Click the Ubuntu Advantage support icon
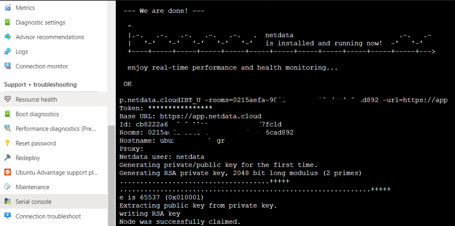 coord(7,172)
